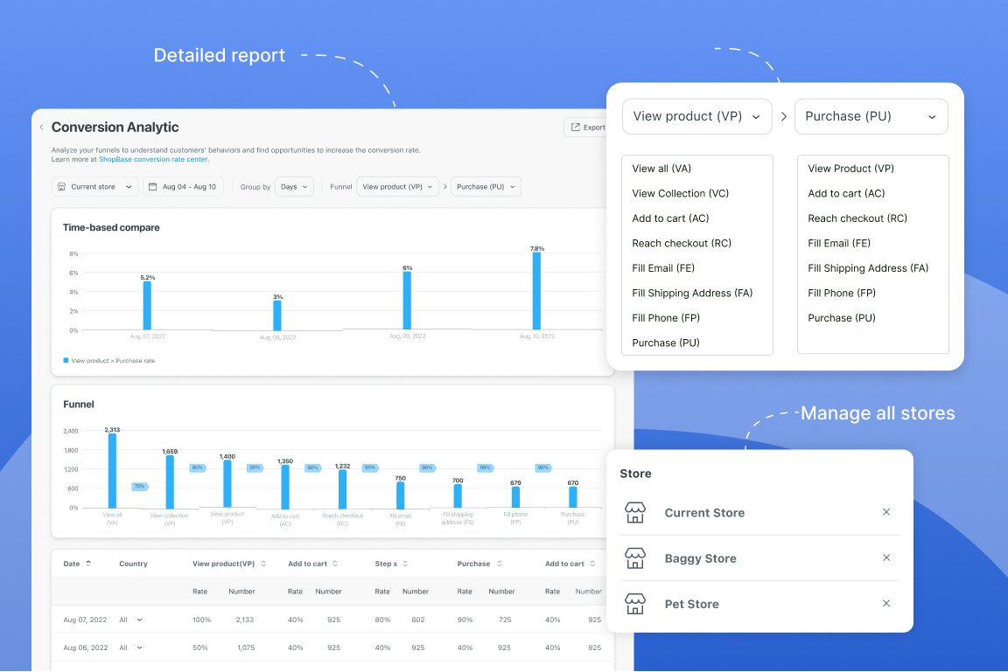Remove Pet Store with its X icon
Screen dimensions: 1008x672
886,604
